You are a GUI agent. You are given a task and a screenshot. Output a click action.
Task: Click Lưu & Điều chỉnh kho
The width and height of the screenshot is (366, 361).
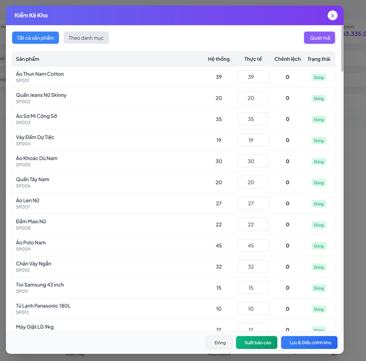pyautogui.click(x=309, y=342)
